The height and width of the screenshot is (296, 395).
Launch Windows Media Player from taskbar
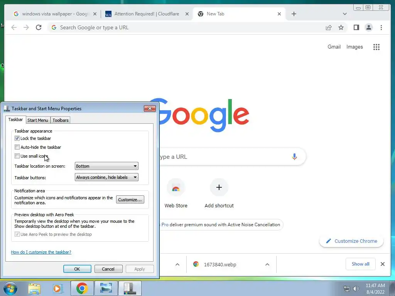click(x=58, y=288)
